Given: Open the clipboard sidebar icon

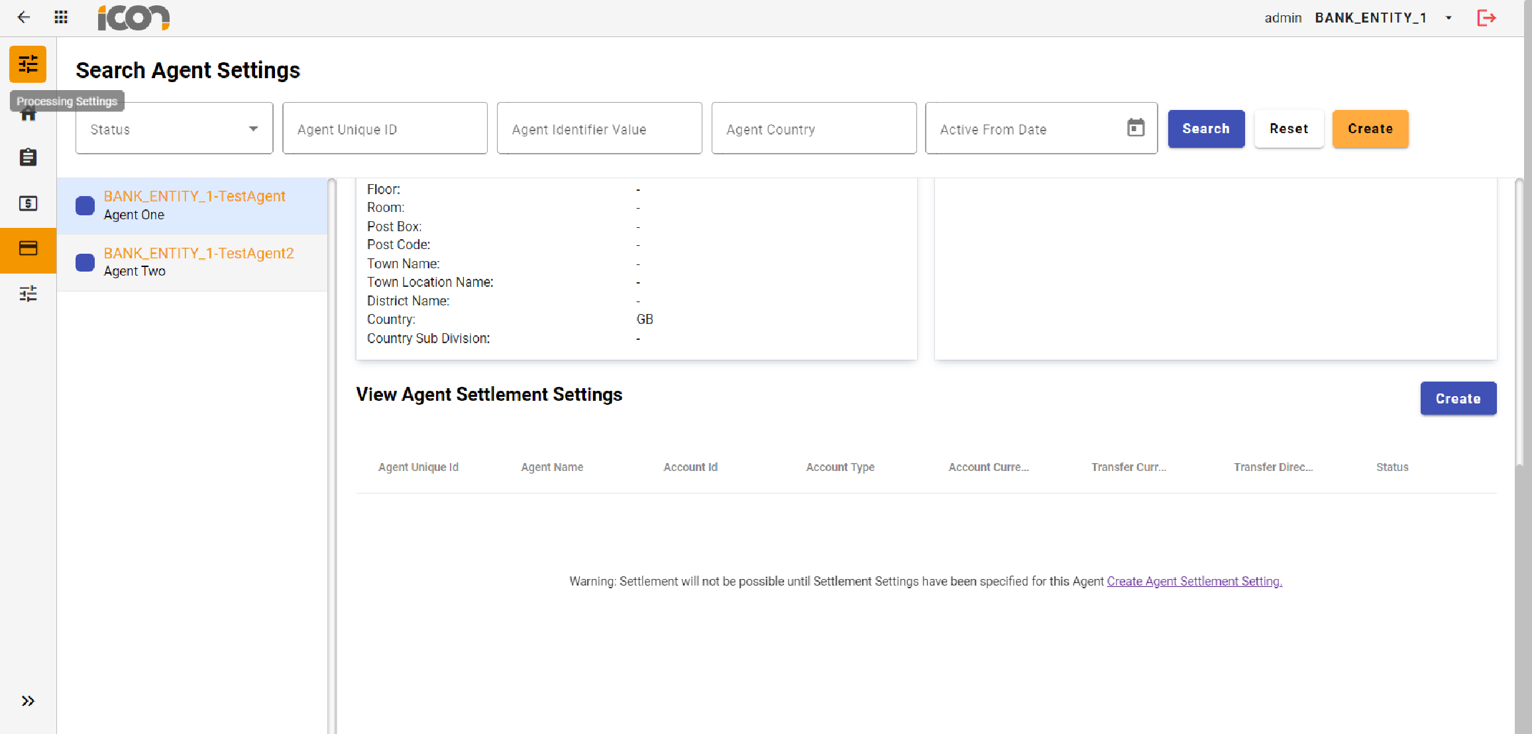Looking at the screenshot, I should pos(28,158).
